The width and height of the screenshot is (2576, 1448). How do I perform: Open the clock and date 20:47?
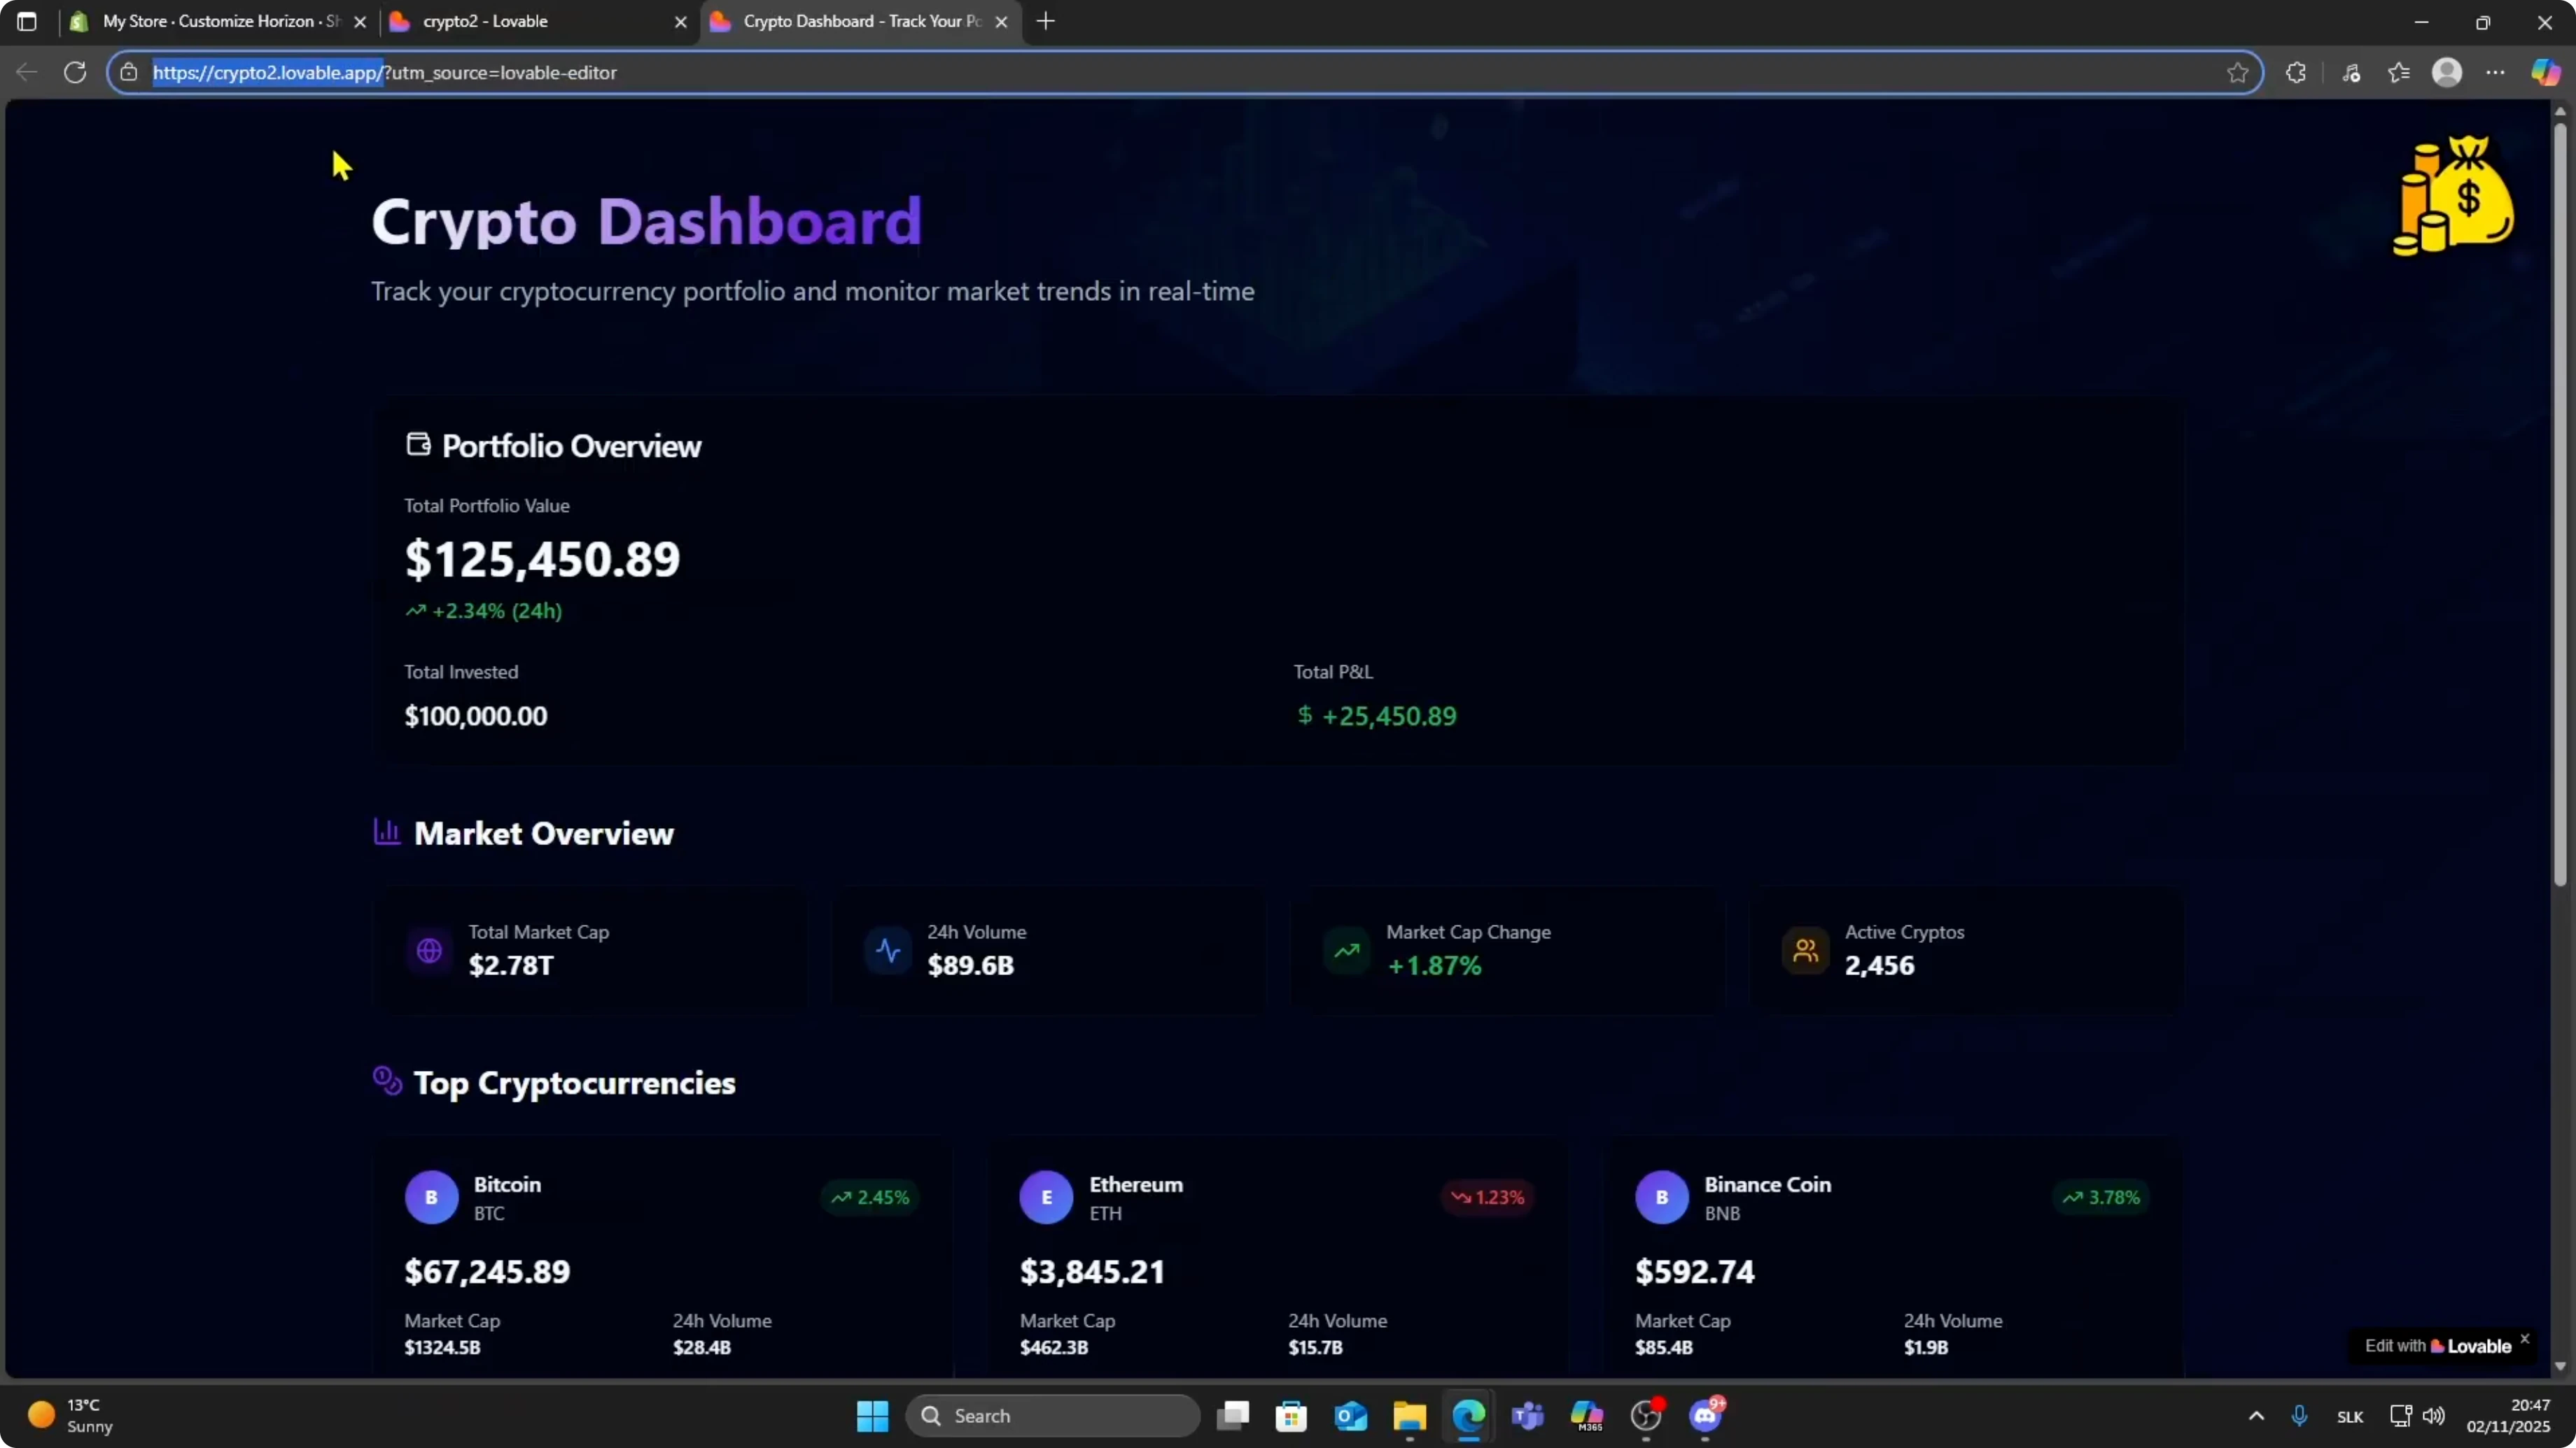coord(2508,1415)
